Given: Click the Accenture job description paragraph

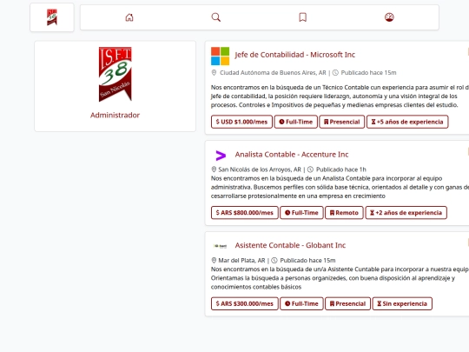Looking at the screenshot, I should pos(340,187).
